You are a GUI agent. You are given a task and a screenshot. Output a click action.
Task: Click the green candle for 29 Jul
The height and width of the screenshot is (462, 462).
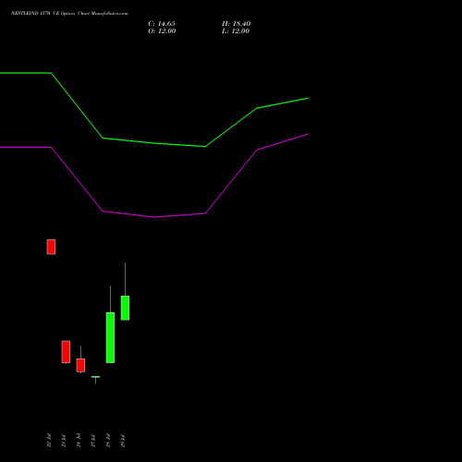click(x=125, y=308)
